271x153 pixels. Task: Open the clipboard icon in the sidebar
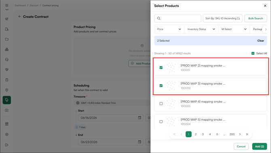point(7,80)
